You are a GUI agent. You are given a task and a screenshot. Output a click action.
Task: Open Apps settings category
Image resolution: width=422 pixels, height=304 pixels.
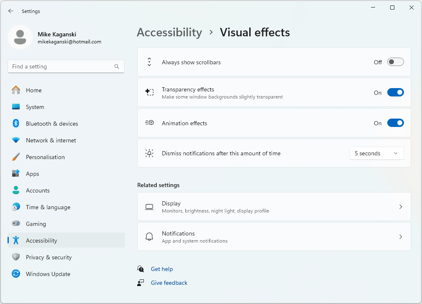[x=66, y=173]
